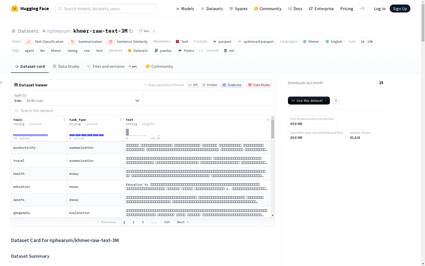The height and width of the screenshot is (266, 425).
Task: Click the mit license tag
Action: pyautogui.click(x=229, y=51)
